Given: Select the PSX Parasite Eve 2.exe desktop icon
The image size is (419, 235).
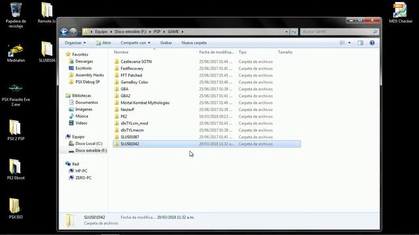Looking at the screenshot, I should tap(16, 95).
